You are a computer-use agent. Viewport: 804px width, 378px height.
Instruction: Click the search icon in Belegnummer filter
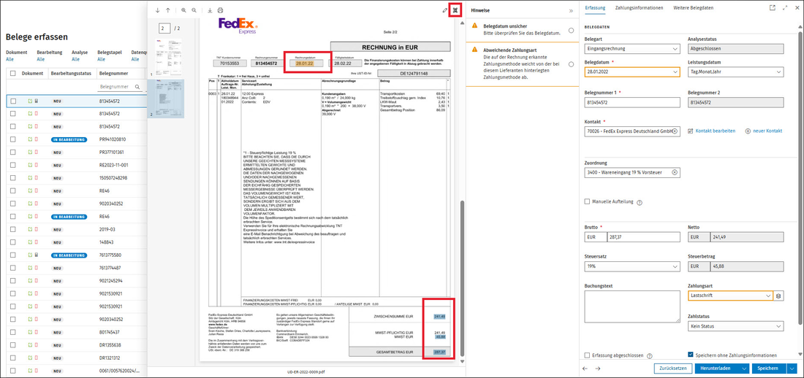[x=137, y=87]
